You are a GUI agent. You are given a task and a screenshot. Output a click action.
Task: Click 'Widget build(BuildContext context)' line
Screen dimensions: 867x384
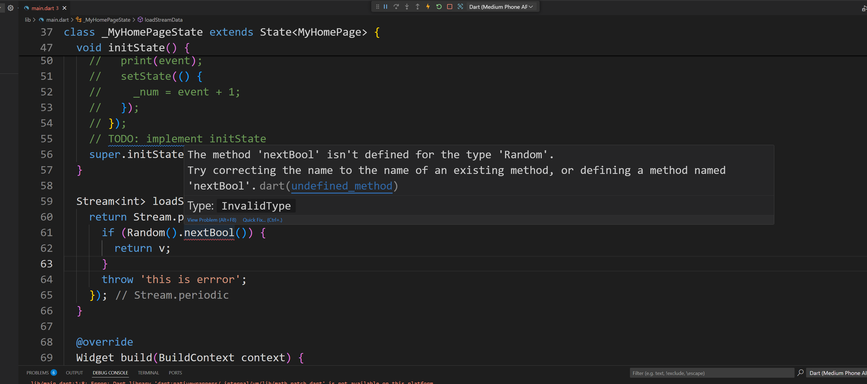pyautogui.click(x=190, y=357)
